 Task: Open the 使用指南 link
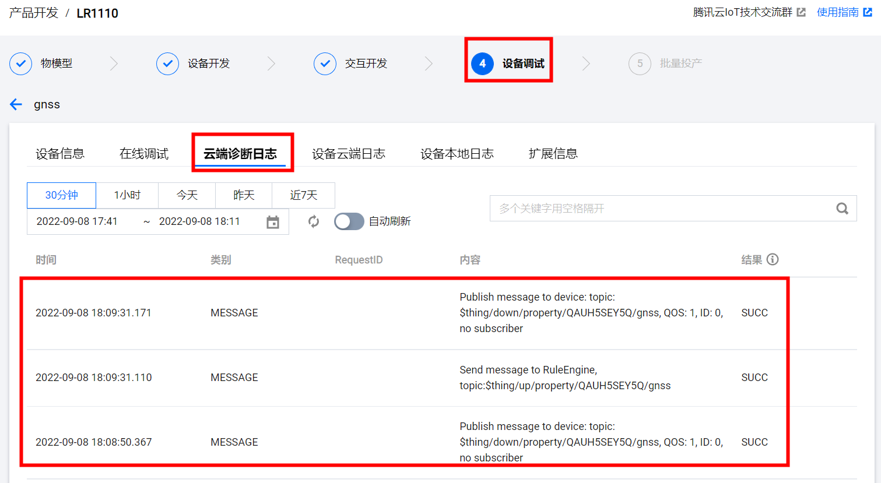[x=838, y=12]
